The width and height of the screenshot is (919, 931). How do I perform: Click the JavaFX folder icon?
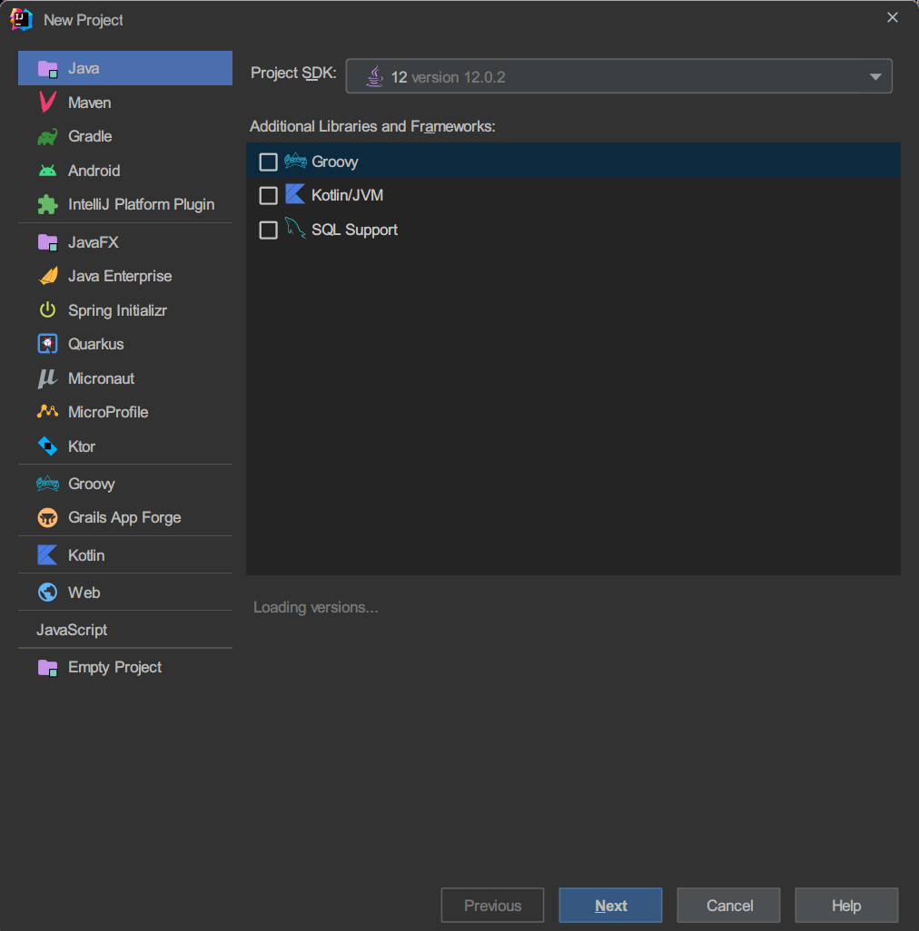click(47, 243)
